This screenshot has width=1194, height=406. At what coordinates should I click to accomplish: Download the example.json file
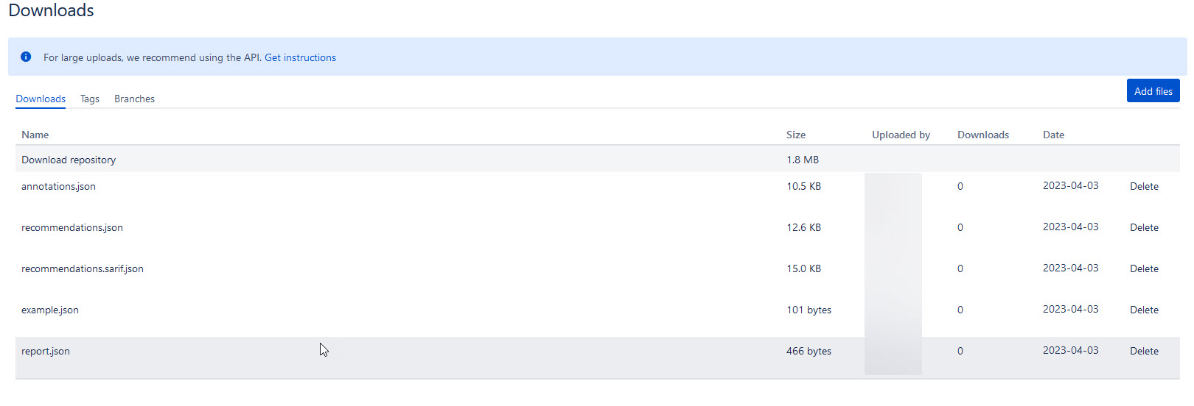pyautogui.click(x=50, y=310)
